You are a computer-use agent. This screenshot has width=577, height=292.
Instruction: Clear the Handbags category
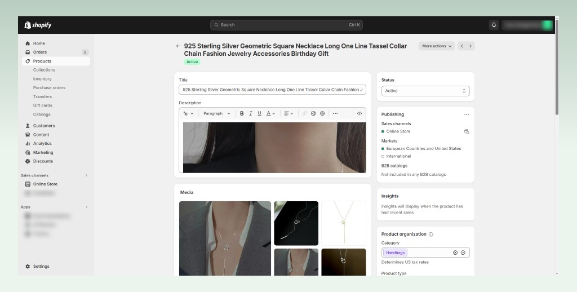(455, 253)
